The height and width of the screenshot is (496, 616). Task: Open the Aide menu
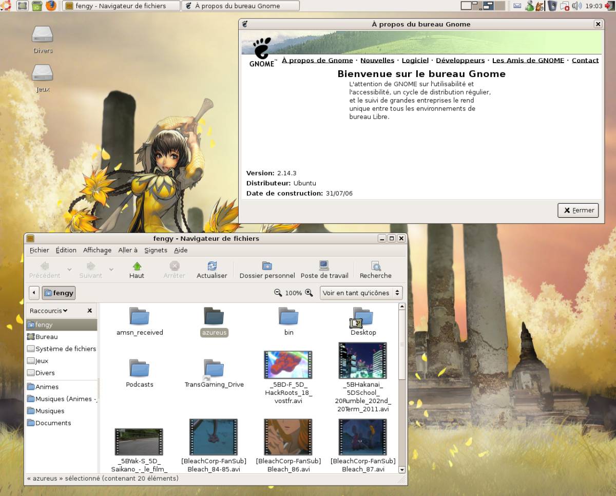[181, 250]
